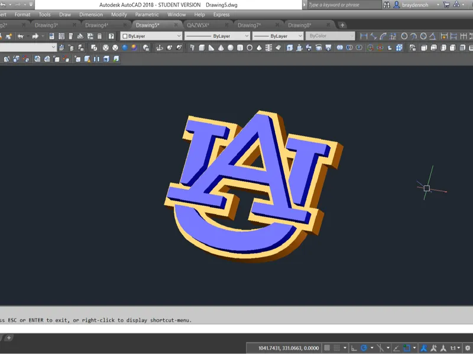The height and width of the screenshot is (354, 473).
Task: Expand the layer selection dropdown
Action: [x=54, y=47]
